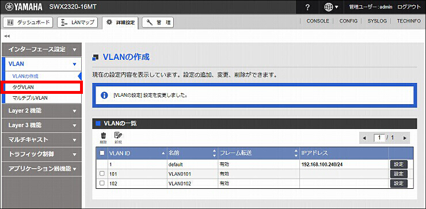Go to next page arrow
The width and height of the screenshot is (426, 209).
(x=405, y=138)
